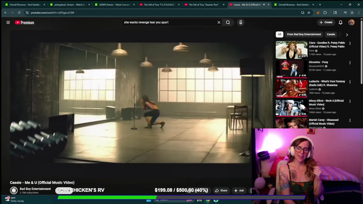
Task: View site information icon in address bar
Action: click(x=27, y=12)
